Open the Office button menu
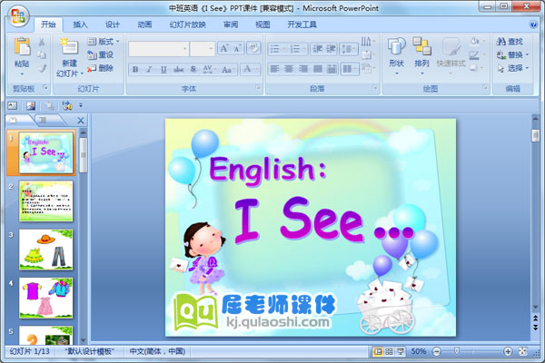 [x=18, y=16]
